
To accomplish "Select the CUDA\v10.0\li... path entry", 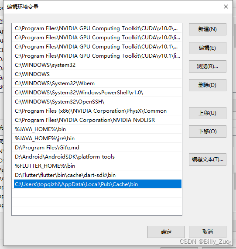I will tap(97, 38).
